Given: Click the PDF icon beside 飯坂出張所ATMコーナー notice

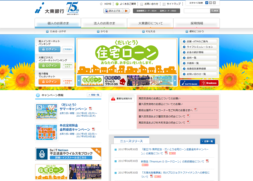Looking at the screenshot, I should tap(196, 110).
